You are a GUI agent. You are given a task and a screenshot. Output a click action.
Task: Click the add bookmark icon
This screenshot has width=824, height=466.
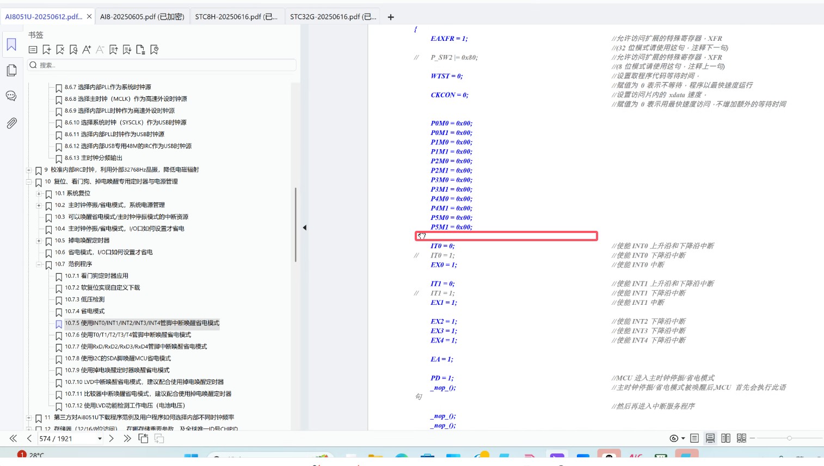tap(47, 50)
